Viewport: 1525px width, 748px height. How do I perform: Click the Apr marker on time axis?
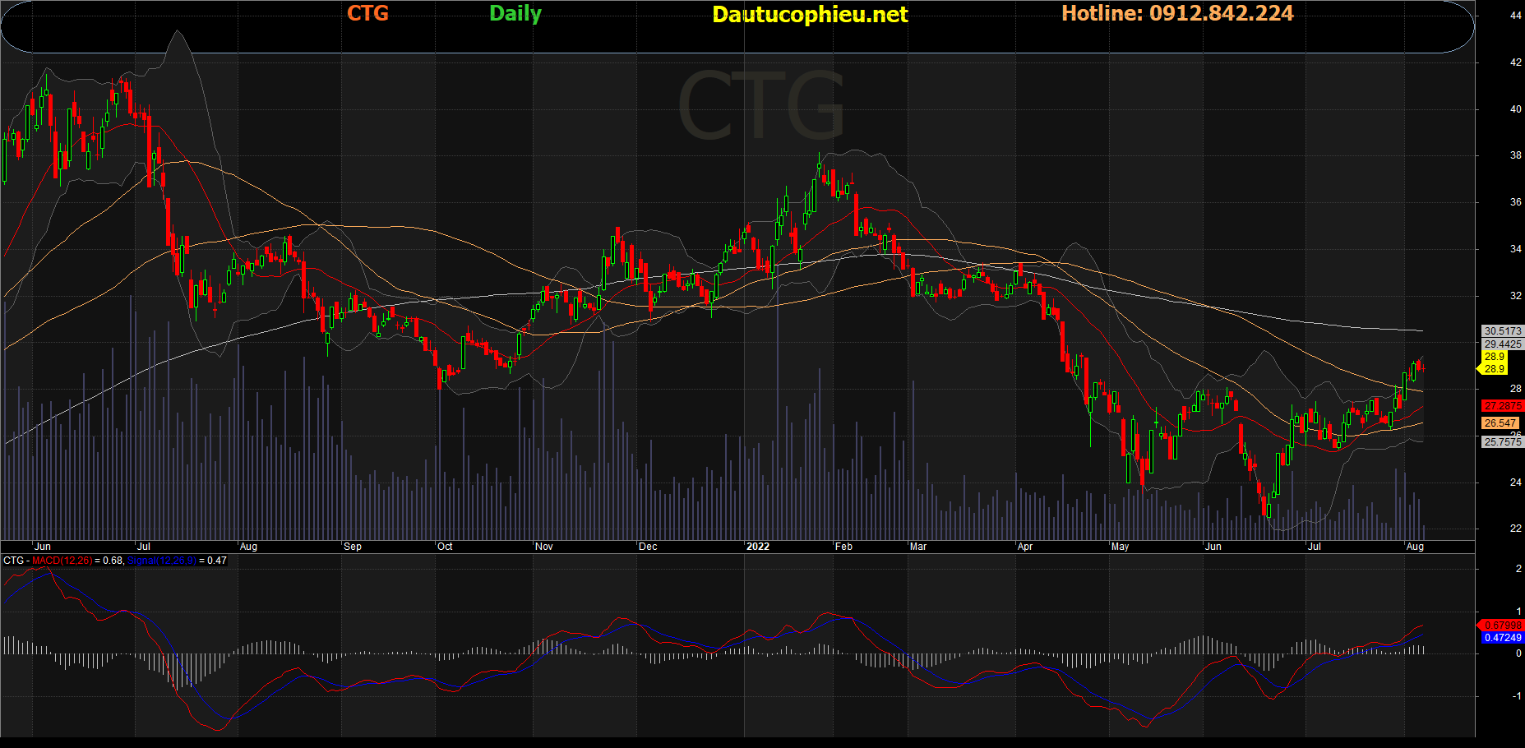(1024, 547)
